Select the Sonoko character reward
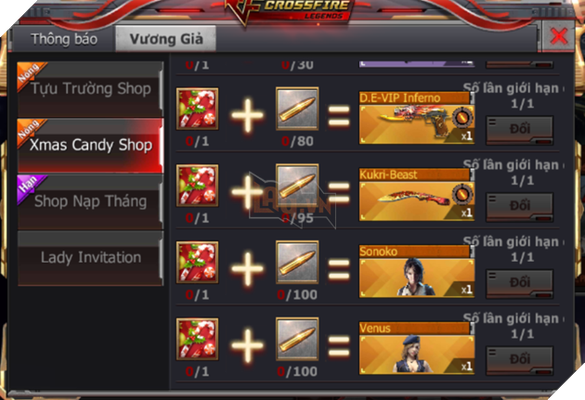Image resolution: width=585 pixels, height=400 pixels. point(417,271)
